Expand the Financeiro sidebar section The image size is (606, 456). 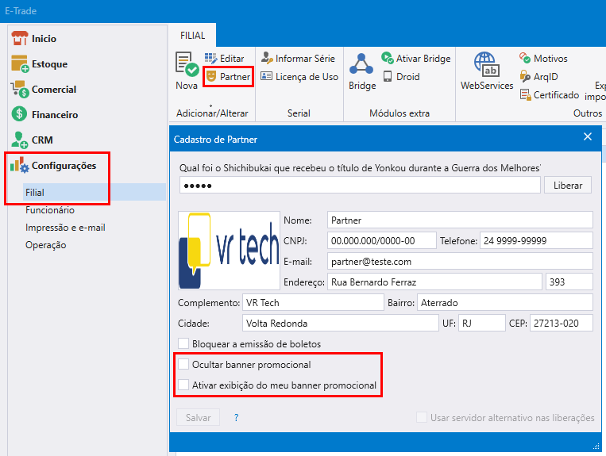coord(54,115)
